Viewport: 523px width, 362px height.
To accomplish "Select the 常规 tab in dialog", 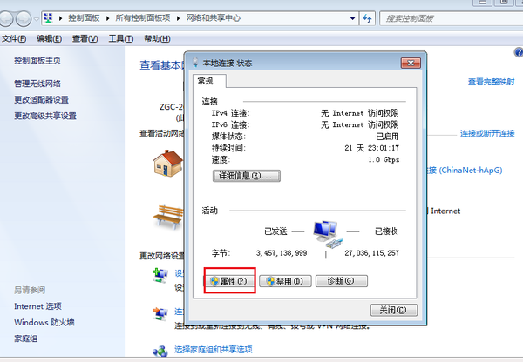I will [206, 81].
